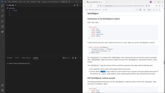Viewport: 165px width, 93px height.
Task: Select the index.php editor tab
Action: [x=11, y=5]
